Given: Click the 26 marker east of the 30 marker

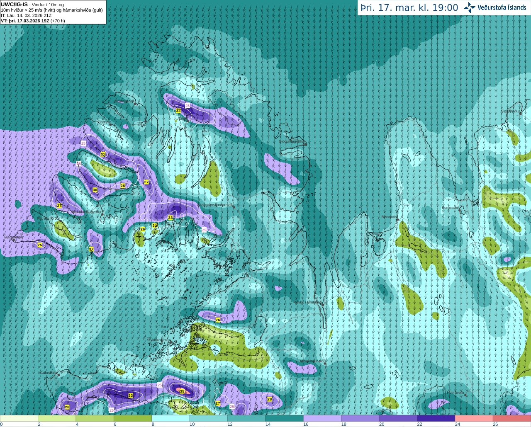Looking at the screenshot, I should 123,186.
